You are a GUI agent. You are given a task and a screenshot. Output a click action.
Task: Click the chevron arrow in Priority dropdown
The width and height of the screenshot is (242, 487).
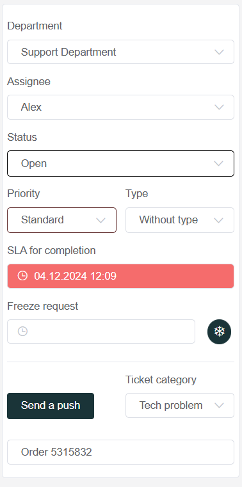[101, 221]
